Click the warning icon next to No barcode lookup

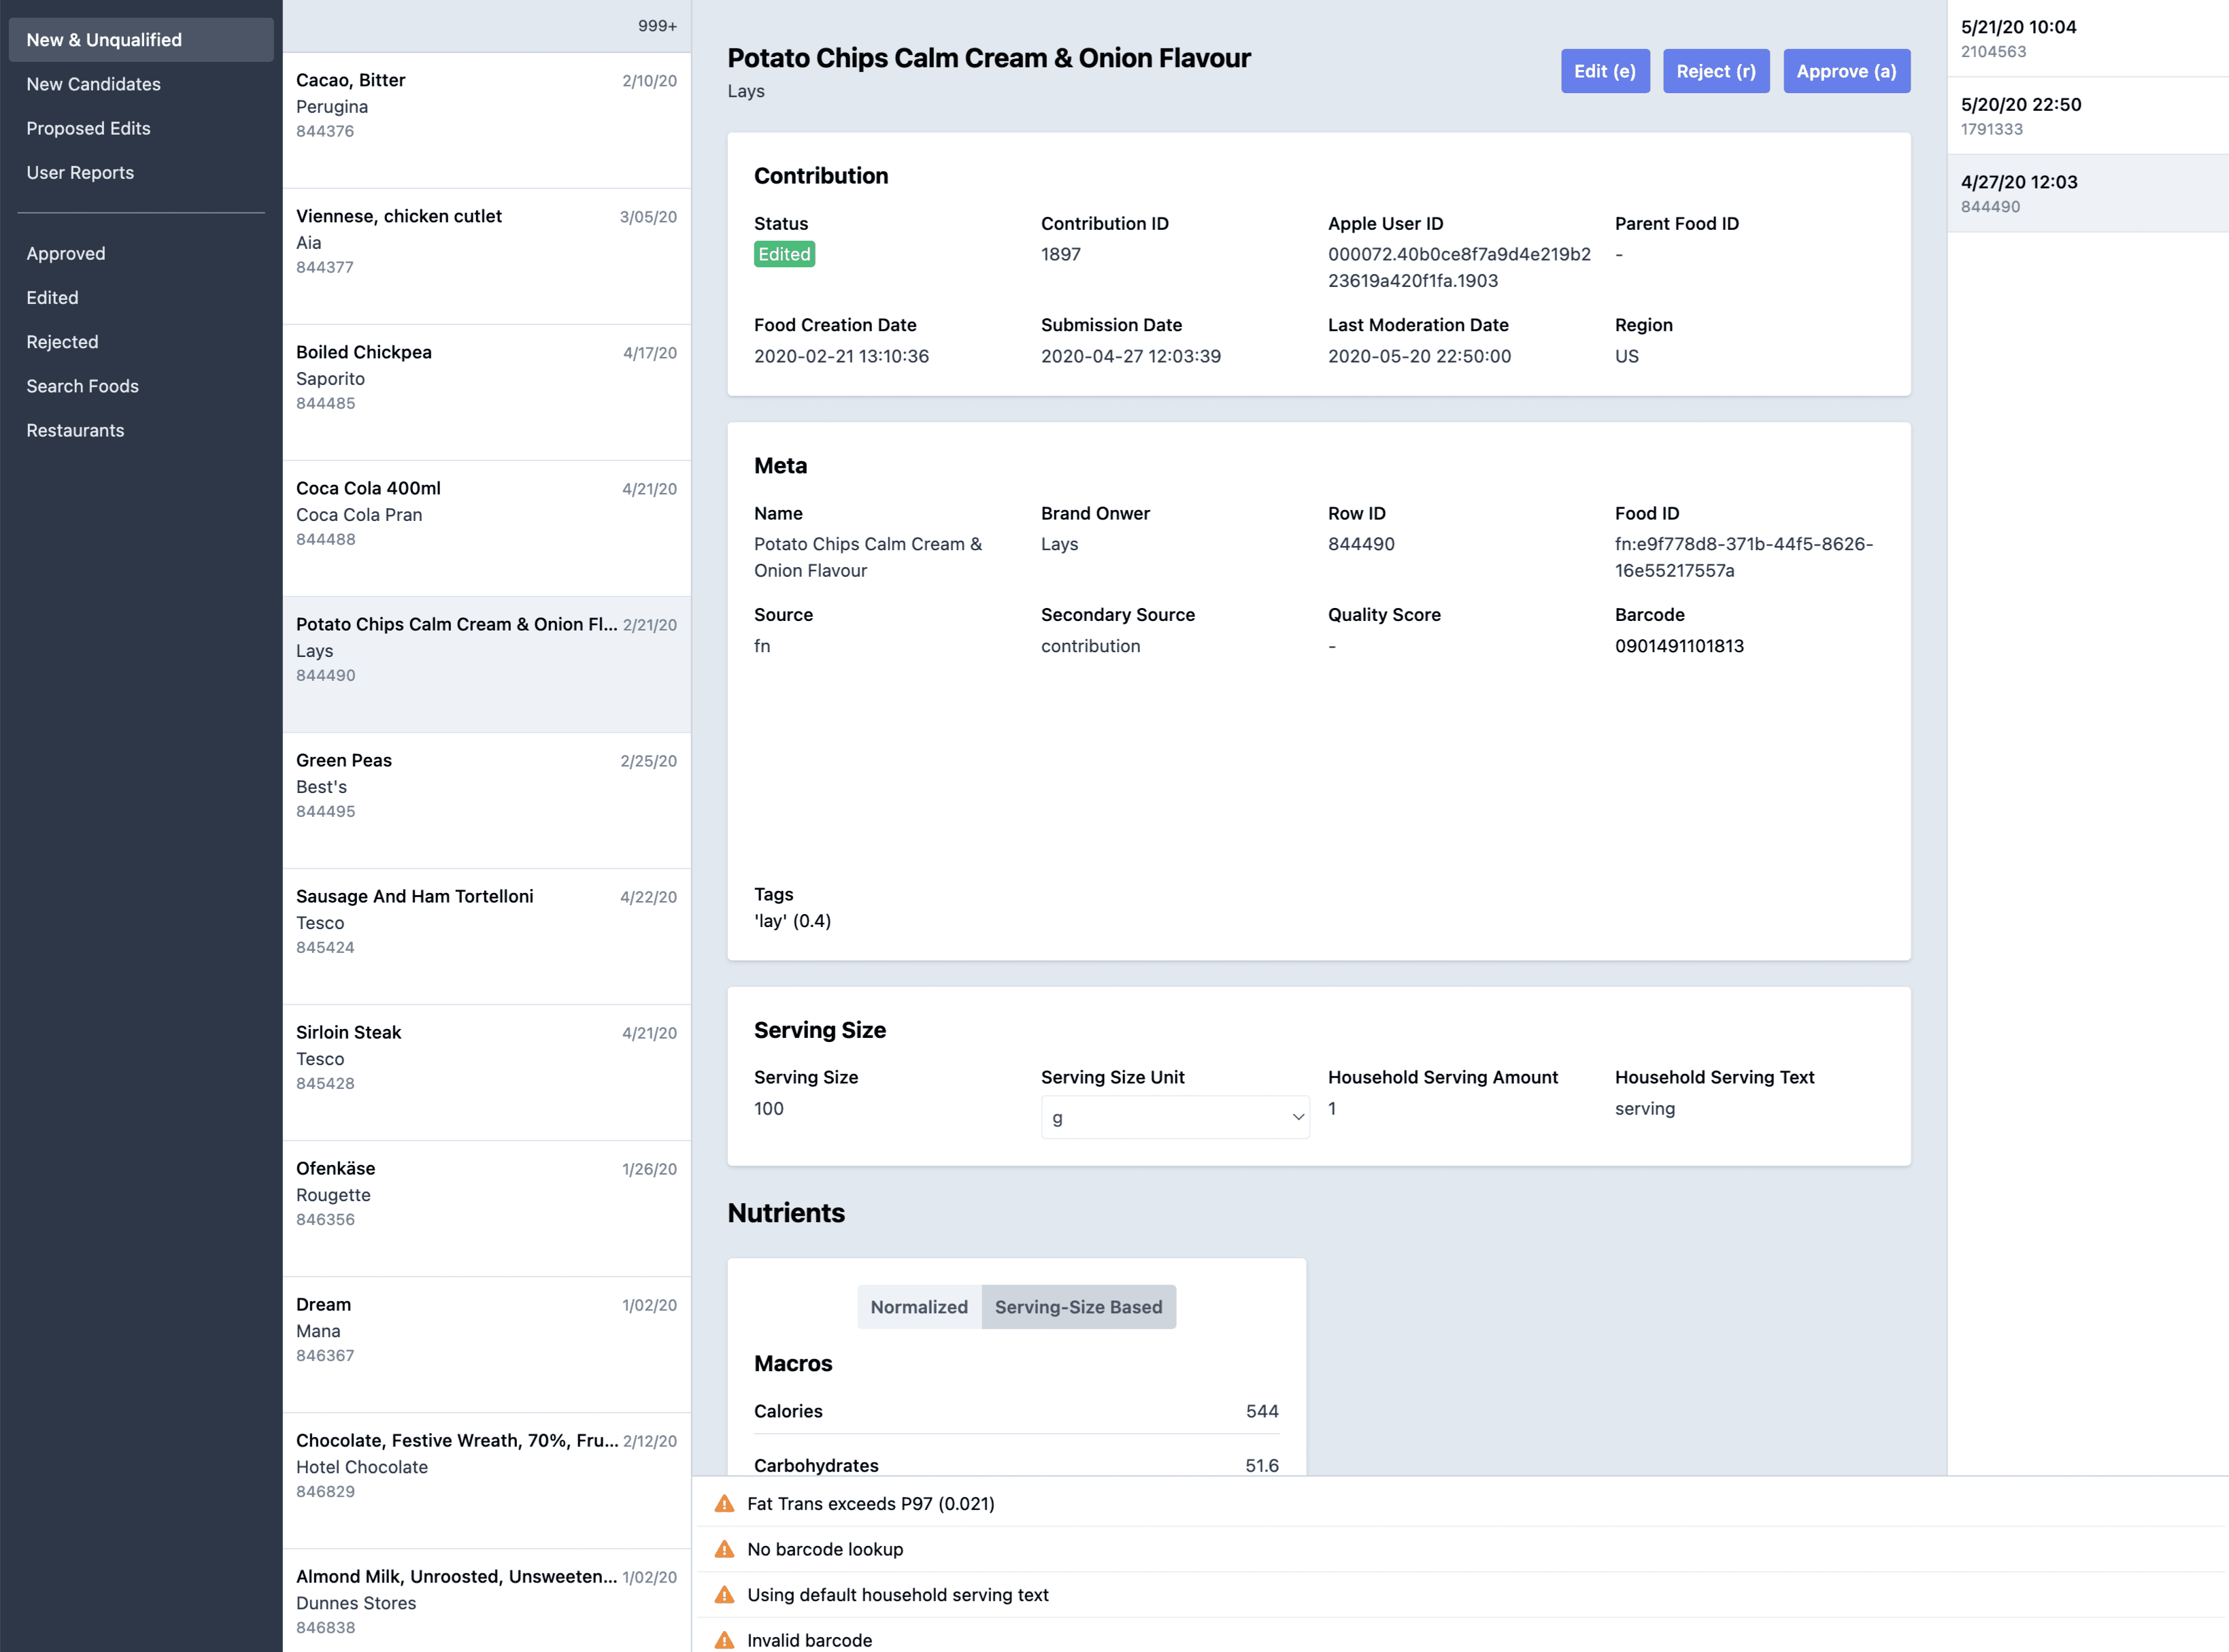pyautogui.click(x=724, y=1549)
